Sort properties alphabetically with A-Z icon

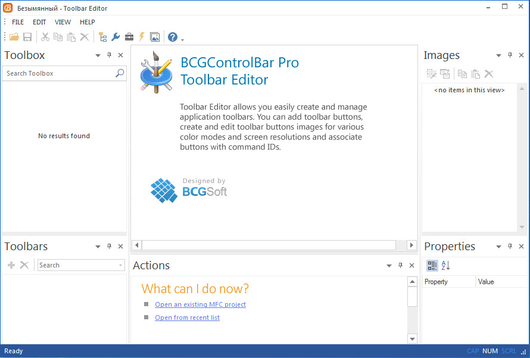[445, 266]
